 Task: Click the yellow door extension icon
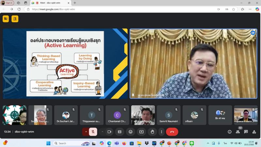click(x=15, y=19)
